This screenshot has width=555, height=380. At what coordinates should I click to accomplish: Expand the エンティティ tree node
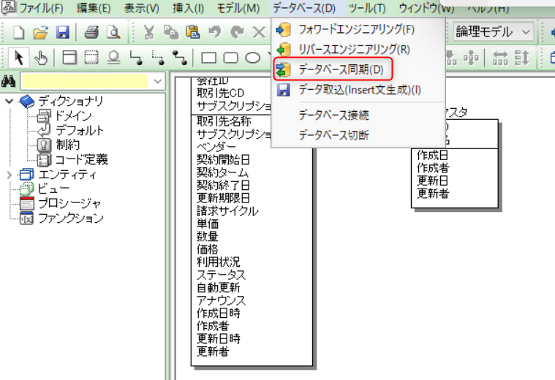pos(9,175)
